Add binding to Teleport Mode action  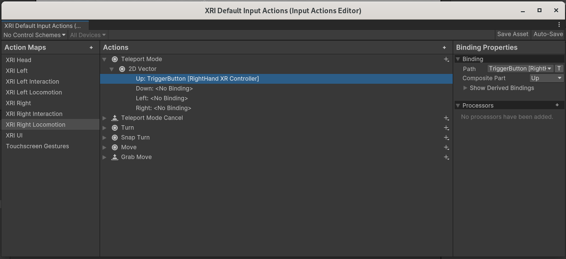coord(446,59)
